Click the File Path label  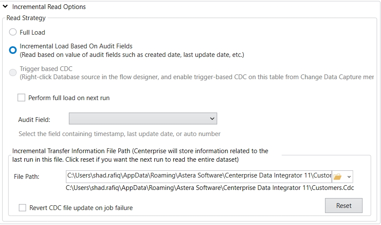pyautogui.click(x=27, y=177)
